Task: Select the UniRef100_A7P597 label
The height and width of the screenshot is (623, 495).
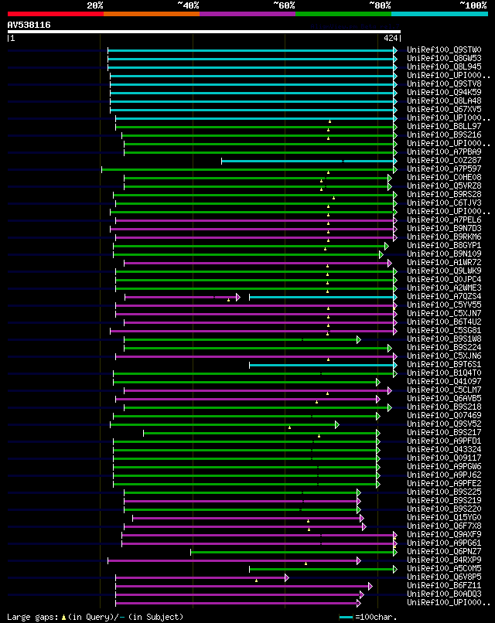Action: click(444, 169)
